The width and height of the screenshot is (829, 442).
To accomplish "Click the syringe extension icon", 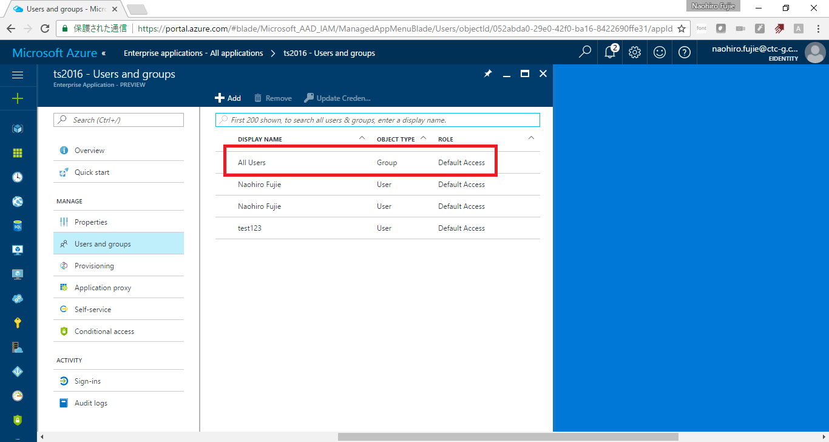I will pos(760,29).
